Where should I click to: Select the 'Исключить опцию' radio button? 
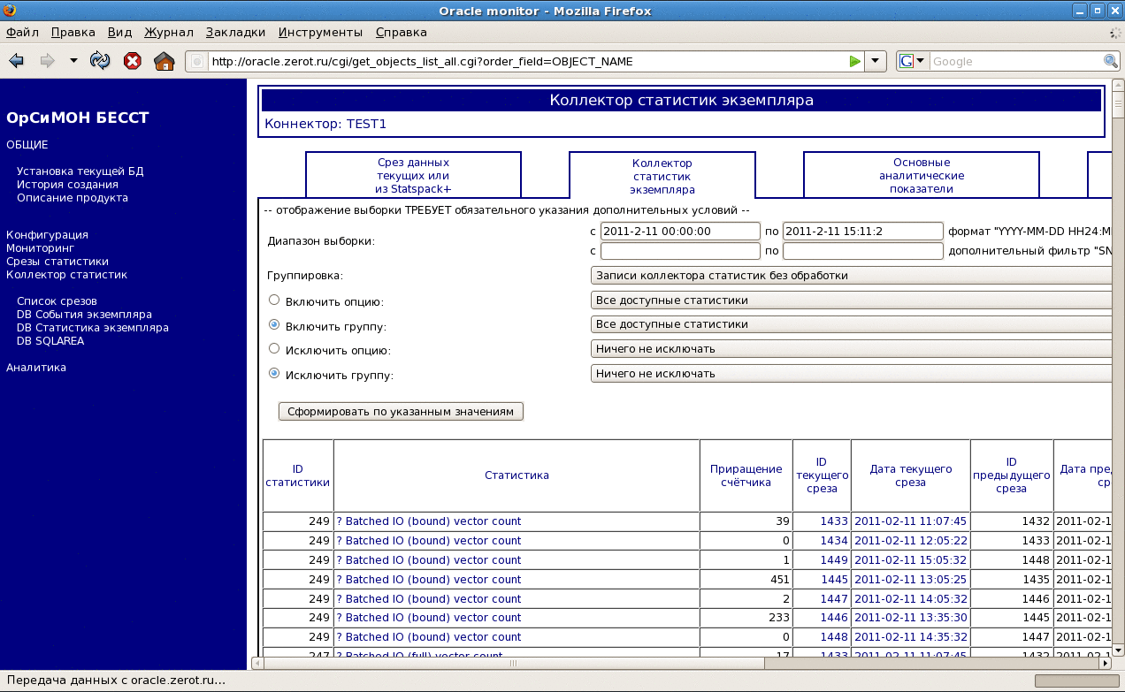click(x=274, y=349)
